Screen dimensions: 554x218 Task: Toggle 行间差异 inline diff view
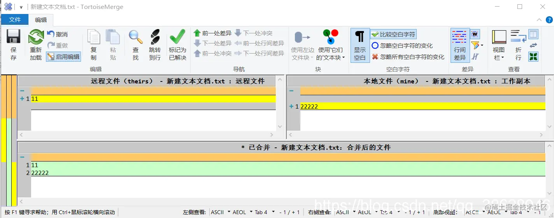[x=460, y=45]
